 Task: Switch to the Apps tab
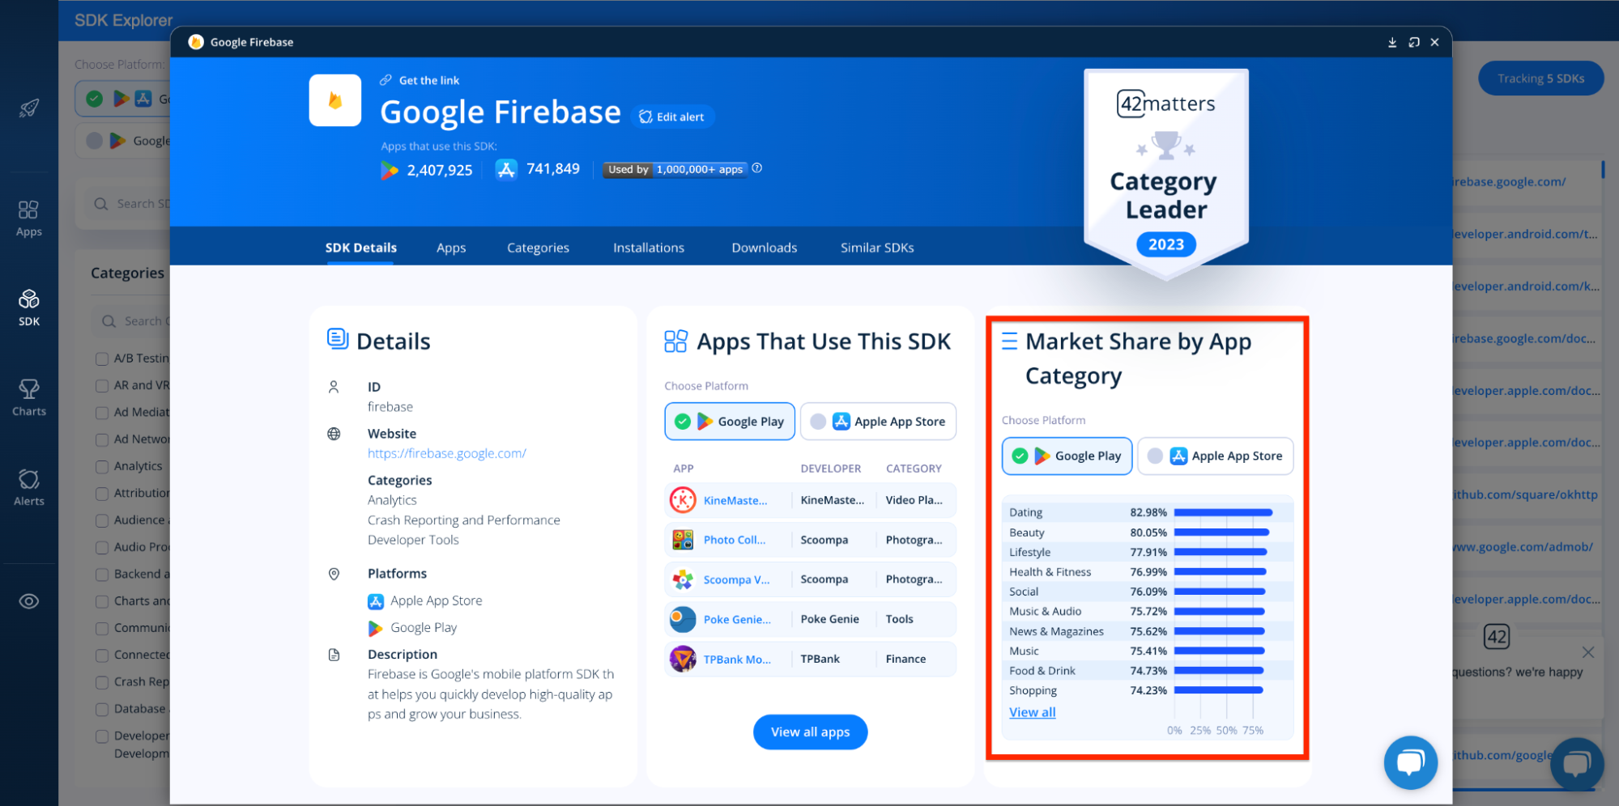point(451,248)
